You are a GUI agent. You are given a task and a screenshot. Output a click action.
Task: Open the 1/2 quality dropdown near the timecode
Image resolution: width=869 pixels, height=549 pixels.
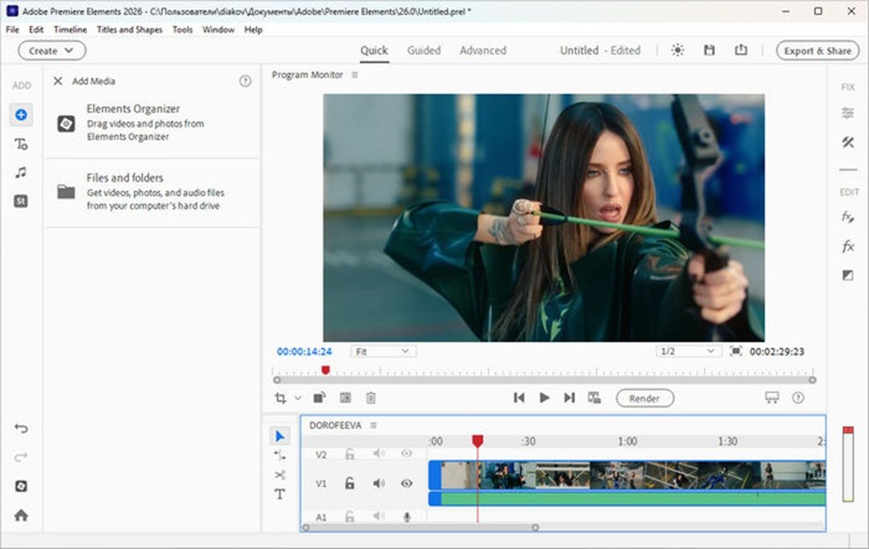click(x=687, y=350)
